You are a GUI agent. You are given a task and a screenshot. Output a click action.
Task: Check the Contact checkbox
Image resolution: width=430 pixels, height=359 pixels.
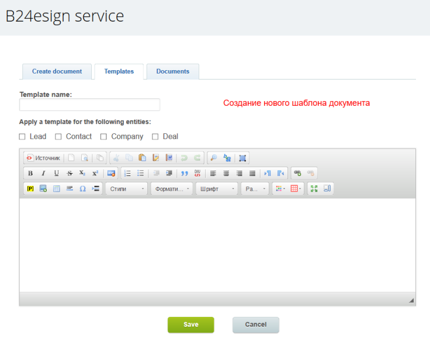pos(58,137)
